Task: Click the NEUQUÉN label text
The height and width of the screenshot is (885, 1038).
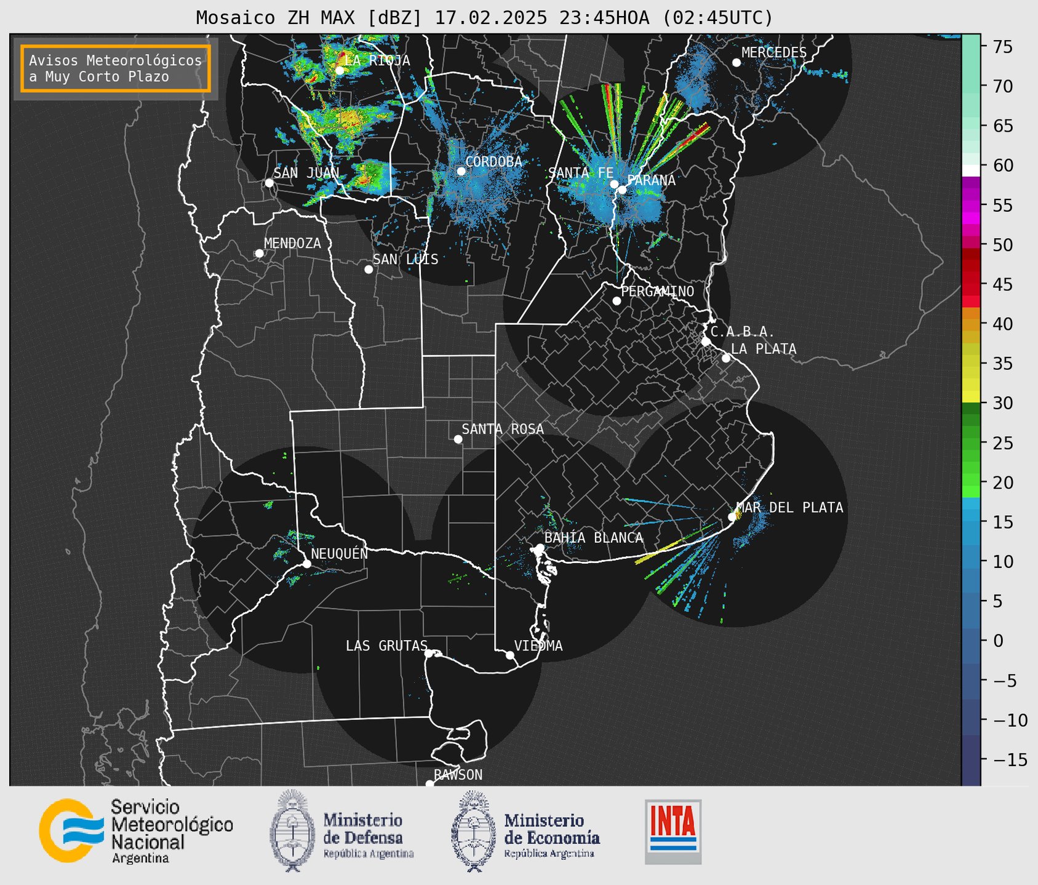Action: click(340, 553)
